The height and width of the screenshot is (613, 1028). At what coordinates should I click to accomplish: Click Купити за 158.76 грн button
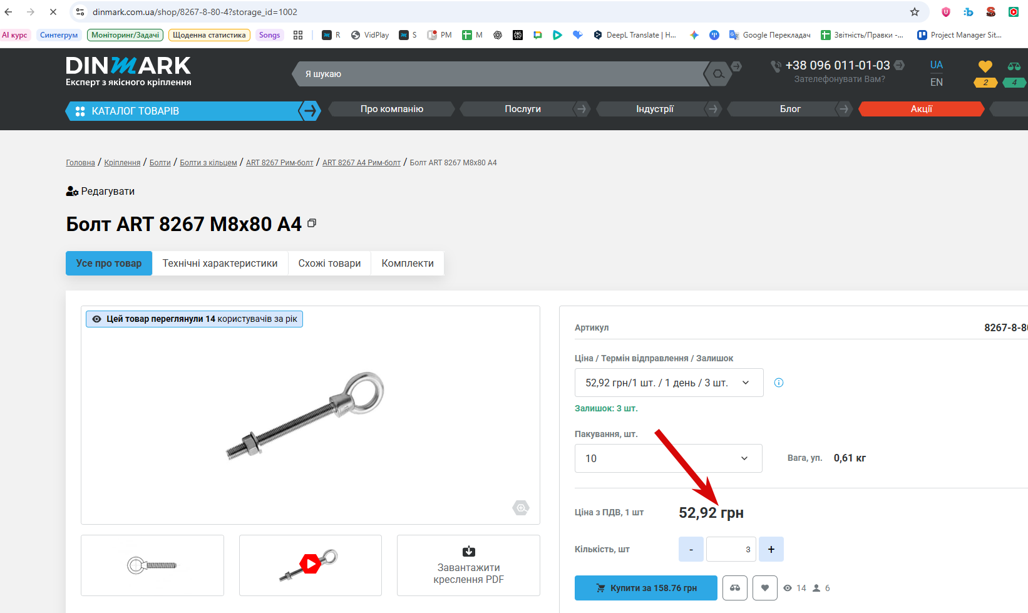point(646,588)
